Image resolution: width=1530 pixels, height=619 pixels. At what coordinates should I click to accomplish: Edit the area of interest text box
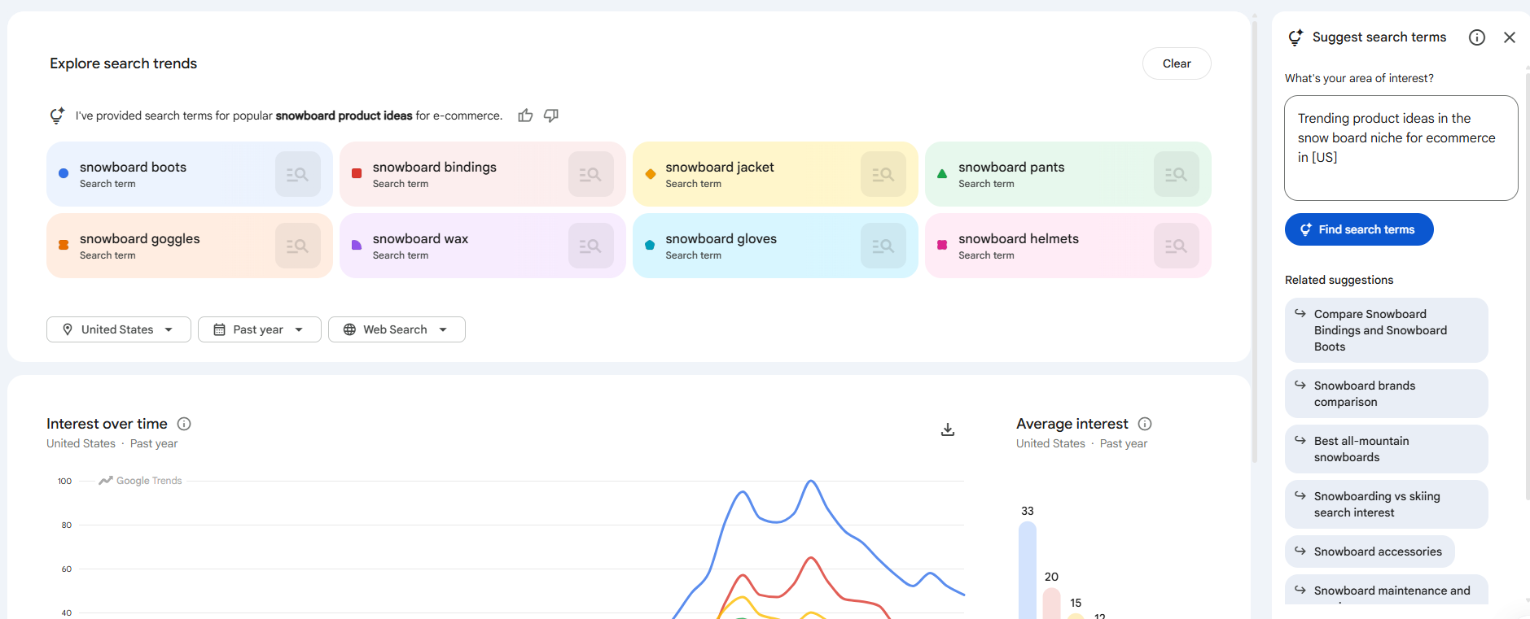point(1401,148)
